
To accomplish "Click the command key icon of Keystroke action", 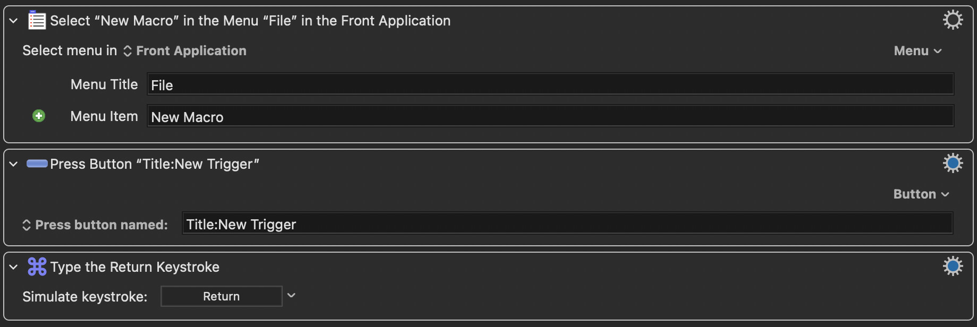I will 37,266.
